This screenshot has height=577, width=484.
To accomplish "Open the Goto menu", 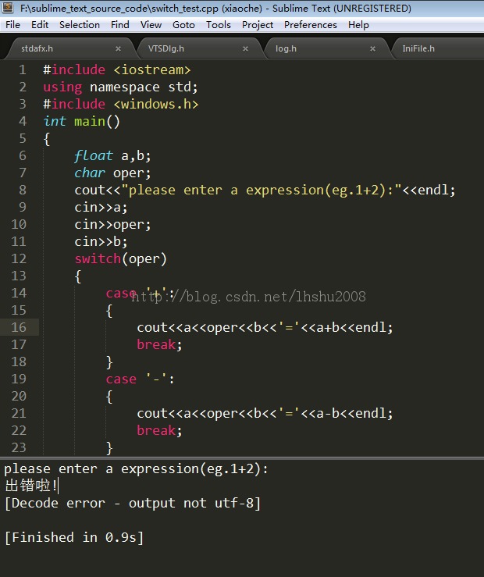I will [183, 24].
